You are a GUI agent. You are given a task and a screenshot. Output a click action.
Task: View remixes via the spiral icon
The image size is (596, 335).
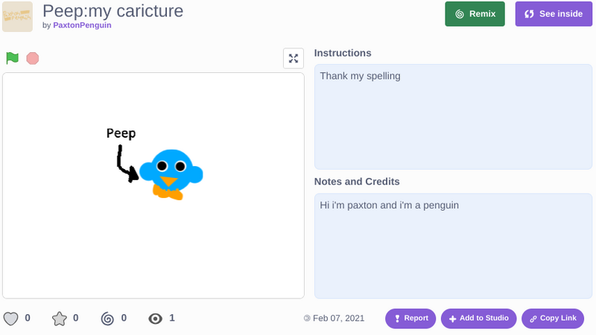107,319
